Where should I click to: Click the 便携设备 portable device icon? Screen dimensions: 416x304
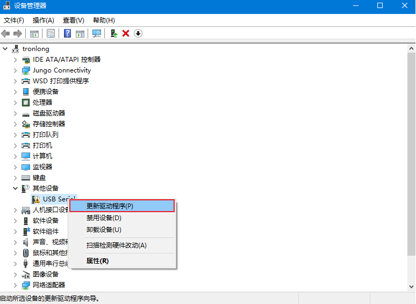pyautogui.click(x=26, y=92)
